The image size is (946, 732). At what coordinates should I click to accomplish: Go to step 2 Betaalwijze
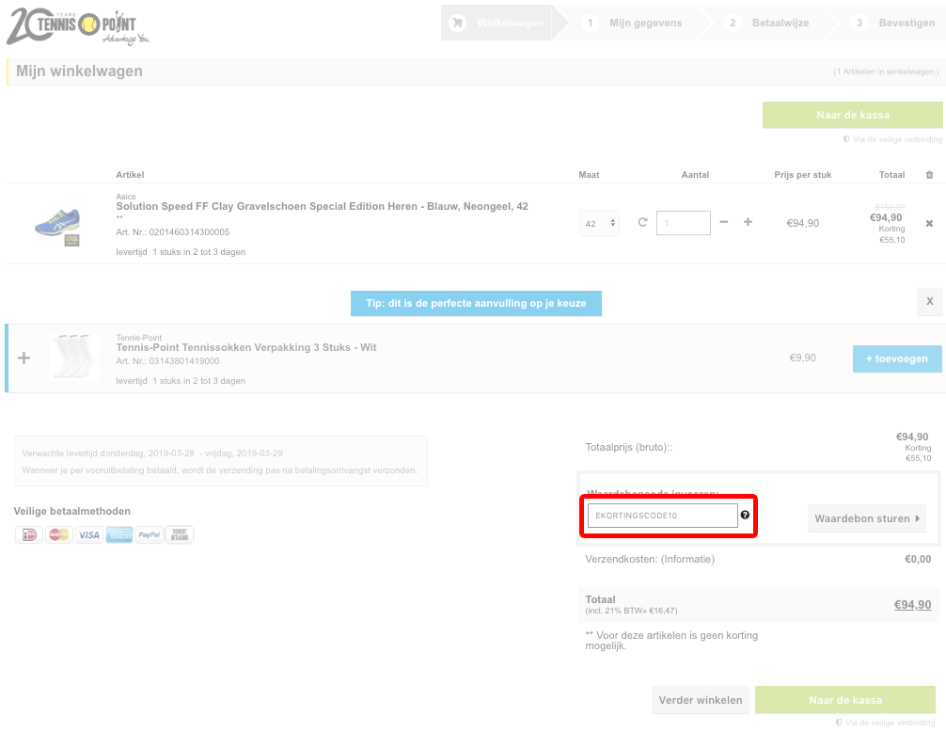tap(766, 23)
